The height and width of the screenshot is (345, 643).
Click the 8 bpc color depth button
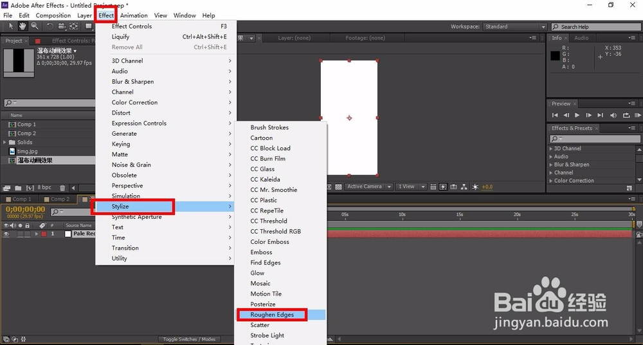click(x=44, y=187)
